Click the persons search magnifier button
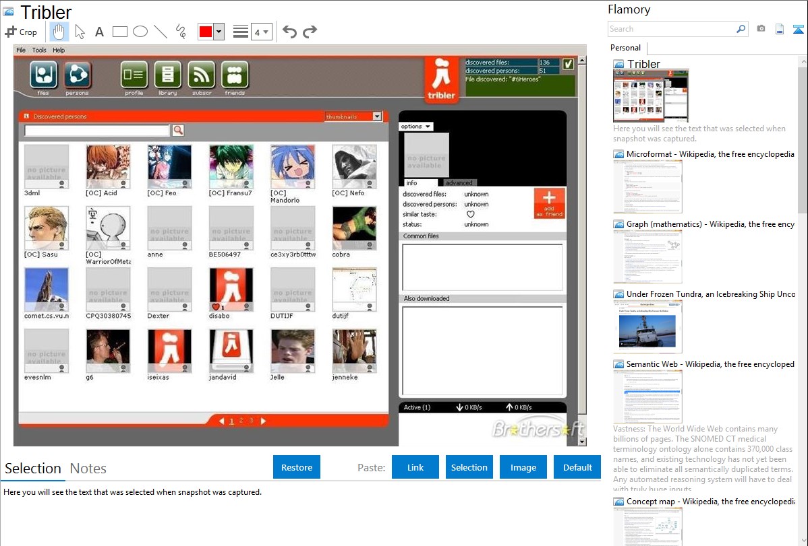The width and height of the screenshot is (808, 546). (178, 130)
